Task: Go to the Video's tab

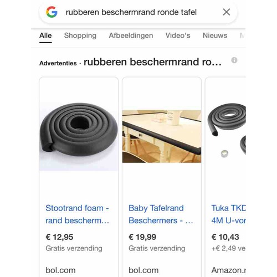Action: click(178, 35)
